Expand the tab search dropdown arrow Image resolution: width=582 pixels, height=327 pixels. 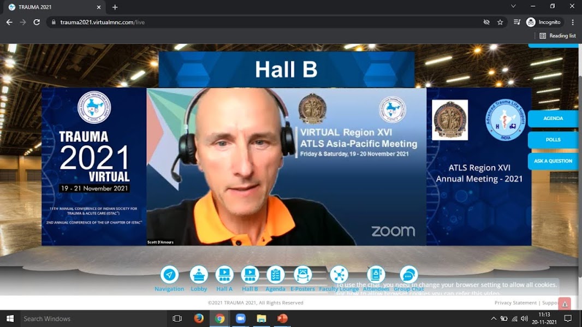pos(513,7)
